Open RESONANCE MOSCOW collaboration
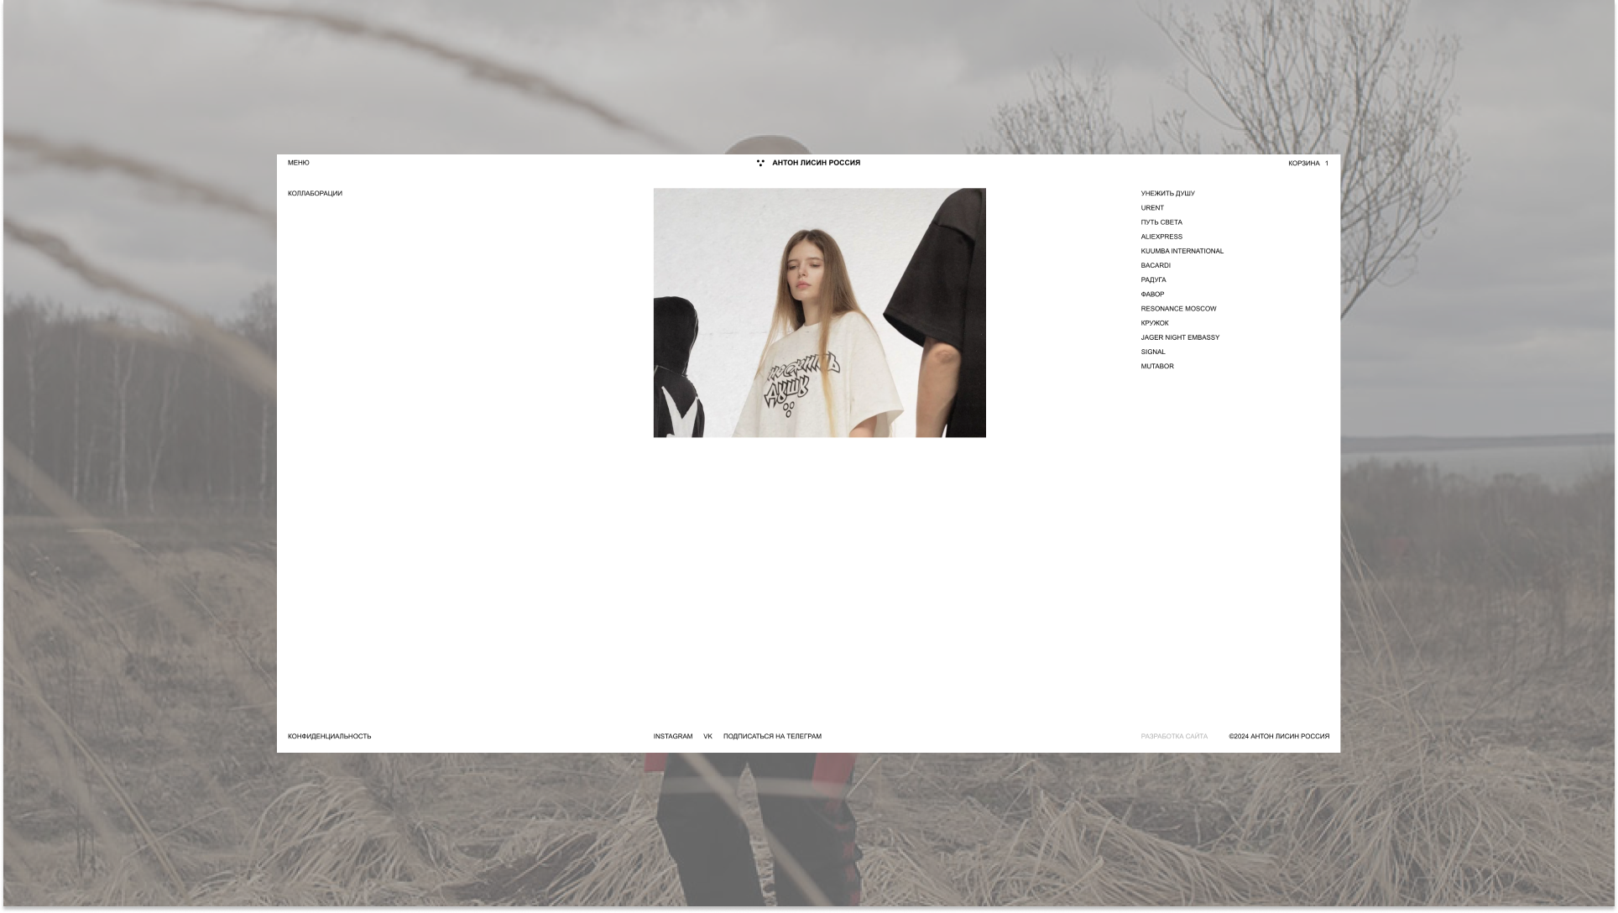This screenshot has height=913, width=1618. tap(1178, 309)
